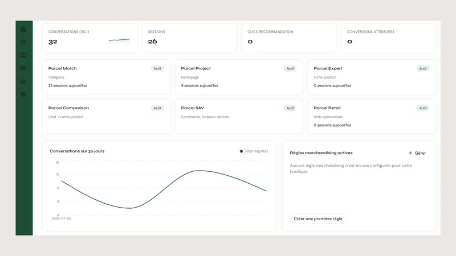The height and width of the screenshot is (256, 456).
Task: Open the dashboard grid icon in sidebar
Action: pyautogui.click(x=23, y=29)
